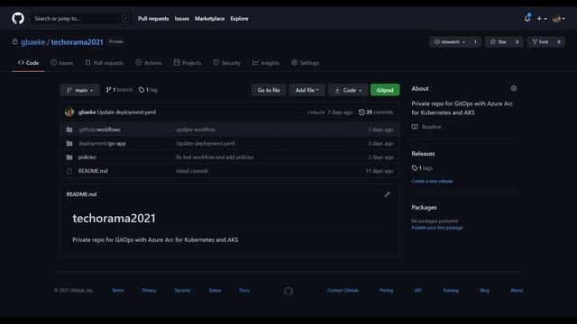Focus the Search or jump to field

[x=80, y=18]
